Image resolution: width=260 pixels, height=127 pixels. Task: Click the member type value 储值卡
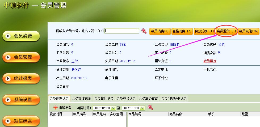pos(174,44)
